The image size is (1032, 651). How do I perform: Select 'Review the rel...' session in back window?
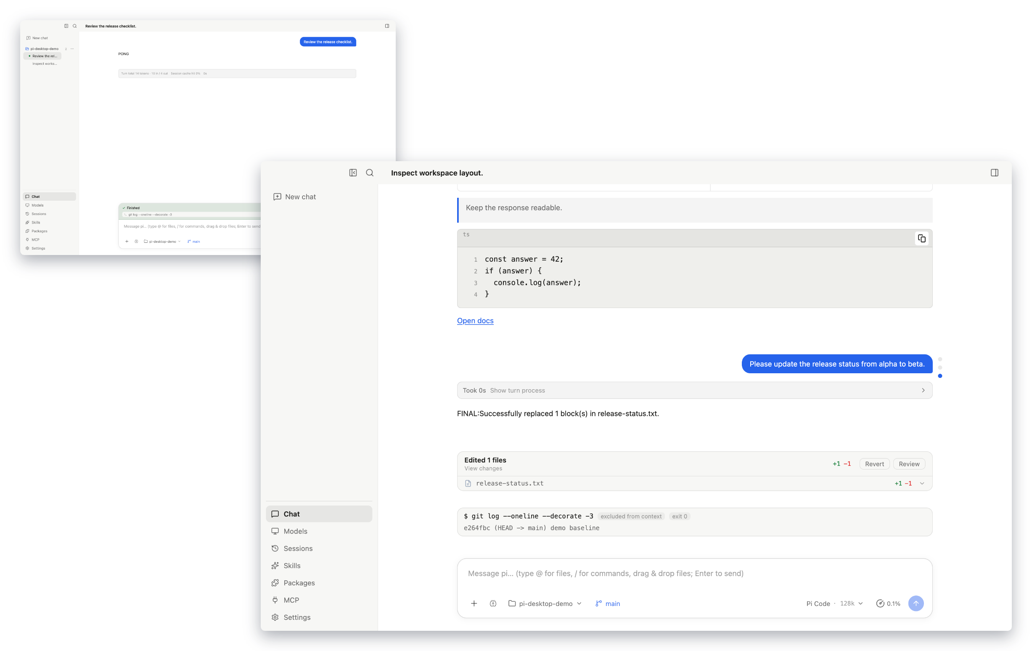pyautogui.click(x=42, y=56)
